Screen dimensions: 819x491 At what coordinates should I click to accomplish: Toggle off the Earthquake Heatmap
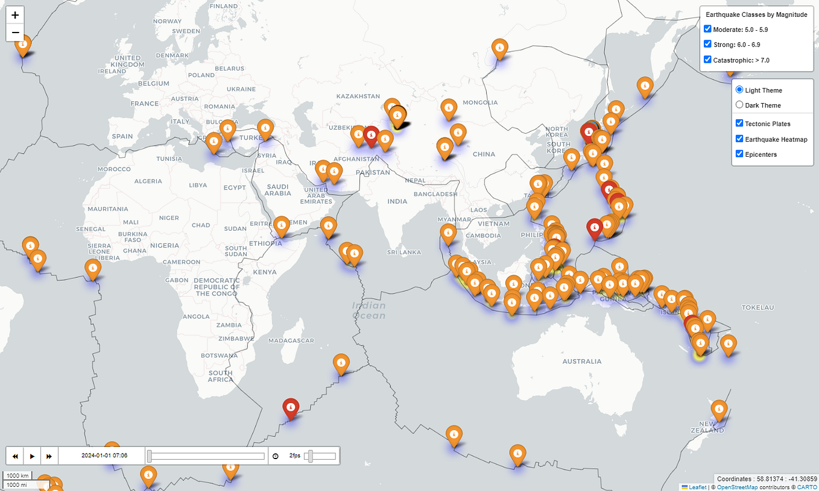(x=739, y=138)
